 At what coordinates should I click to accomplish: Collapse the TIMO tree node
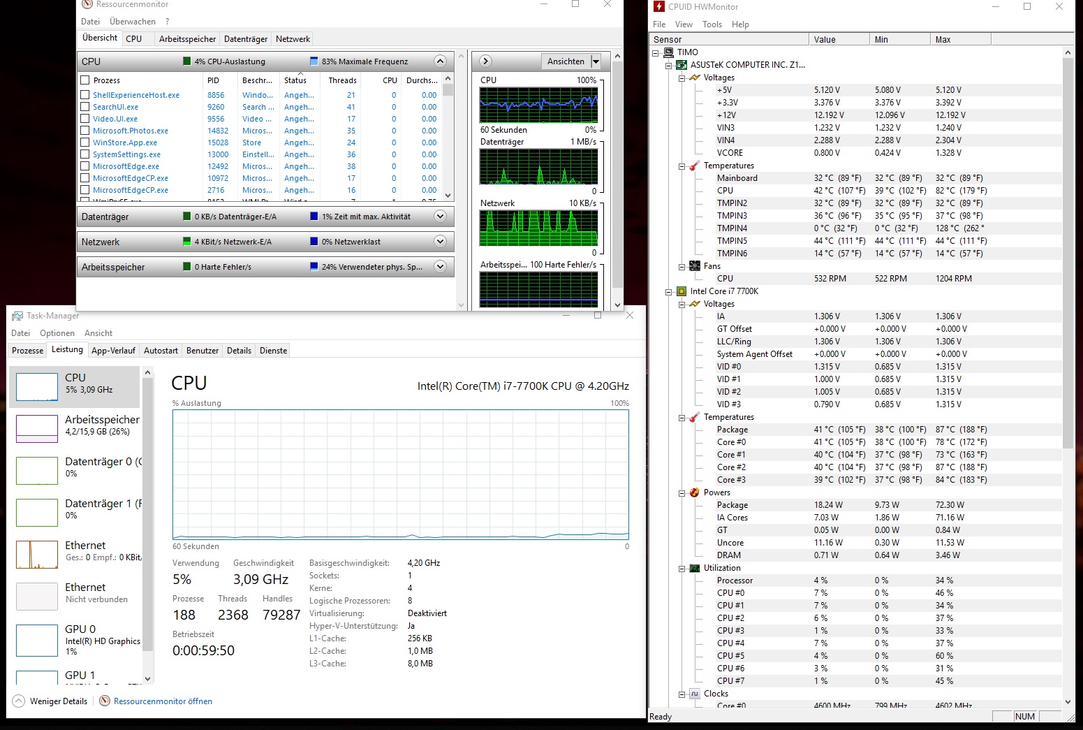coord(656,52)
